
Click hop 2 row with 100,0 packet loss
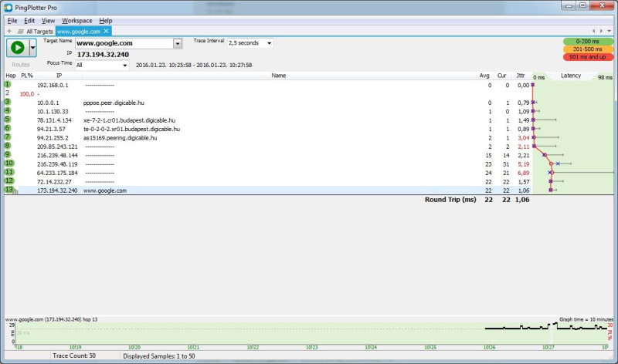pyautogui.click(x=267, y=94)
